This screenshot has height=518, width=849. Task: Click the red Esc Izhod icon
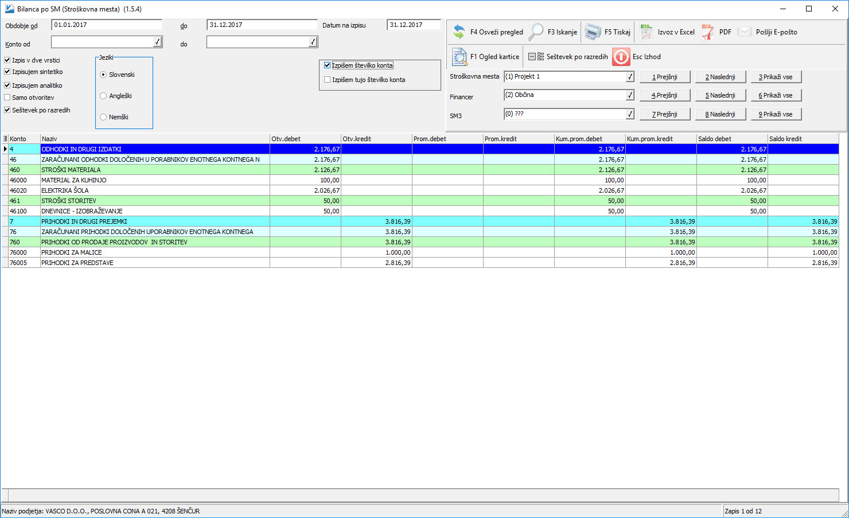pos(621,57)
